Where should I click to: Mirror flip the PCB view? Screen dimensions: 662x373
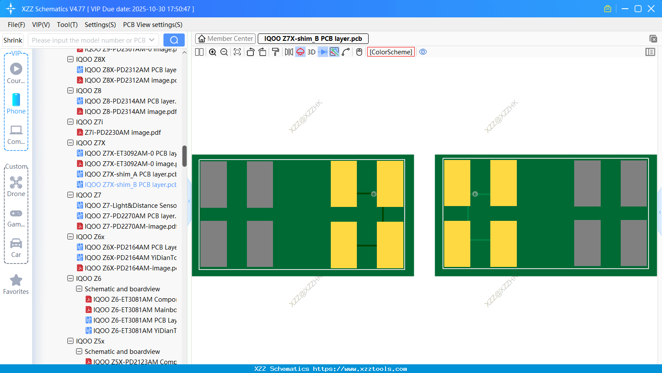(x=288, y=52)
